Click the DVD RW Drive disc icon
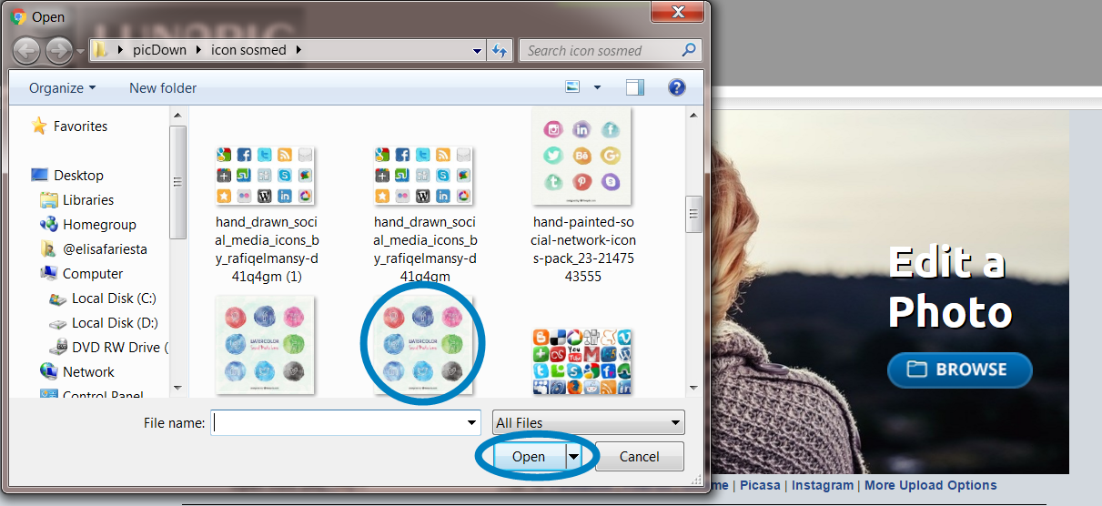Image resolution: width=1102 pixels, height=506 pixels. click(57, 347)
